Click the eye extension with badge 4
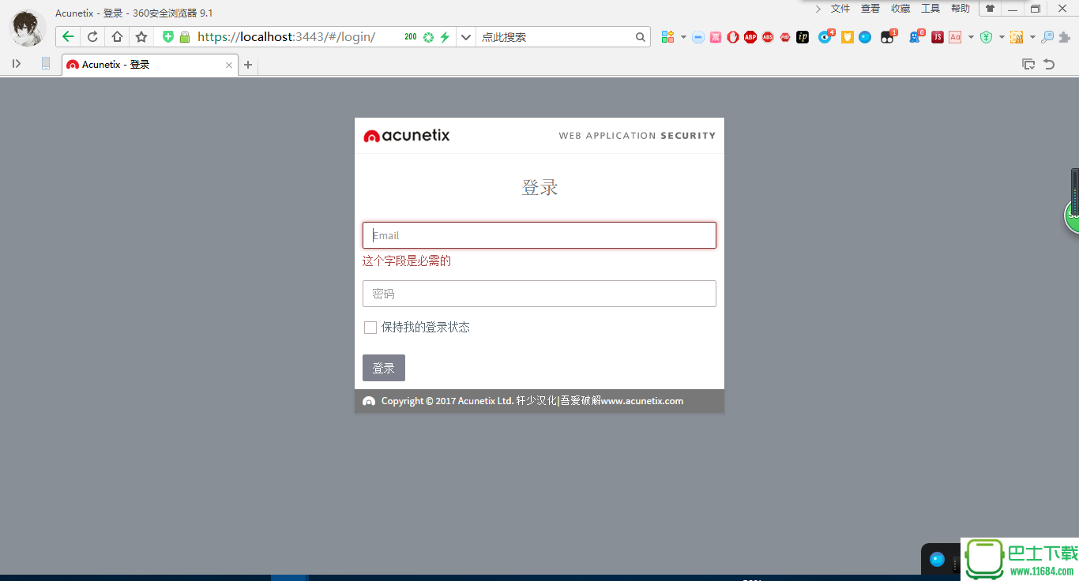This screenshot has width=1079, height=581. tap(825, 36)
